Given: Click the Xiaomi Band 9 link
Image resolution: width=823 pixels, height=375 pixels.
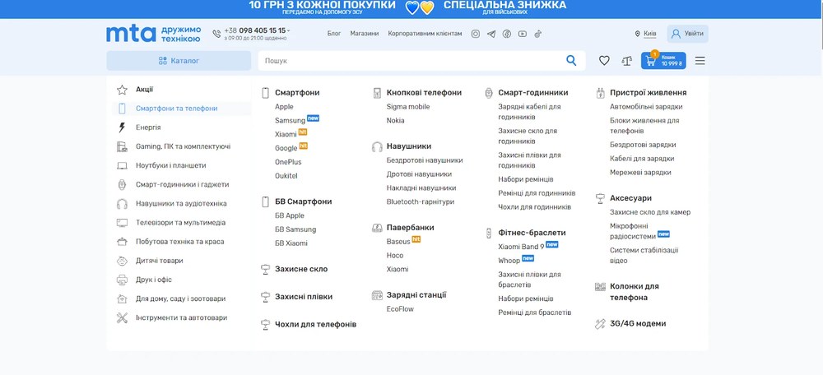Looking at the screenshot, I should [521, 247].
